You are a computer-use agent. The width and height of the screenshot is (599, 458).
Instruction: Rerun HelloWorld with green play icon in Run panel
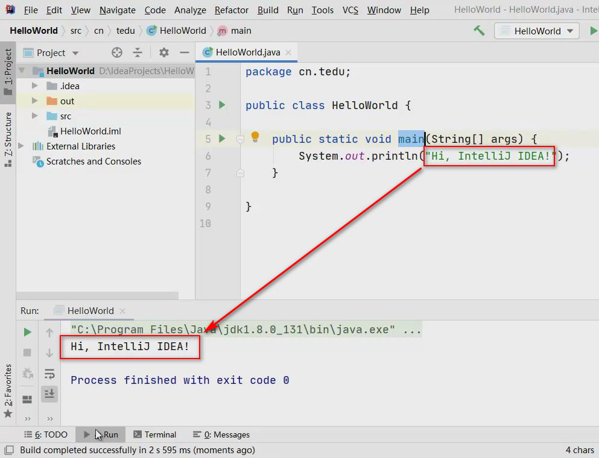[x=27, y=332]
